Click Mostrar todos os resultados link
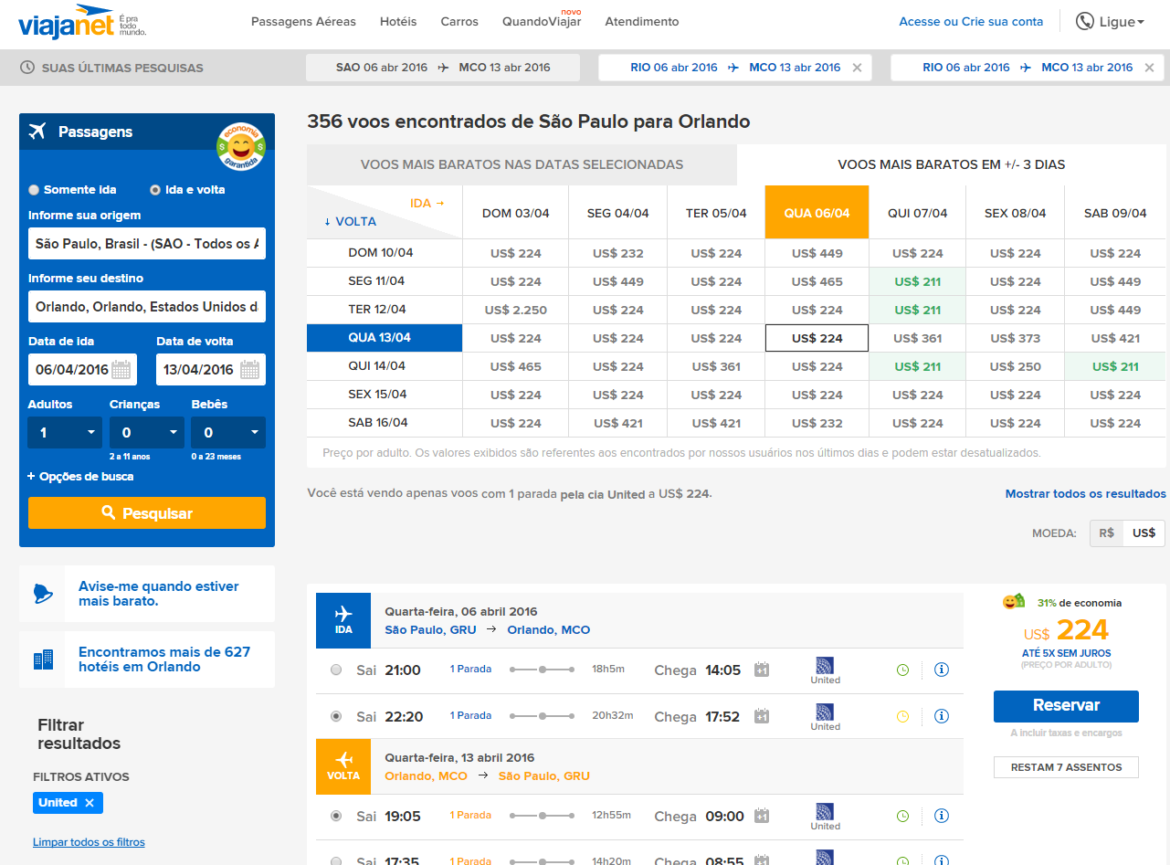Screen dimensions: 1170x865 [1086, 494]
